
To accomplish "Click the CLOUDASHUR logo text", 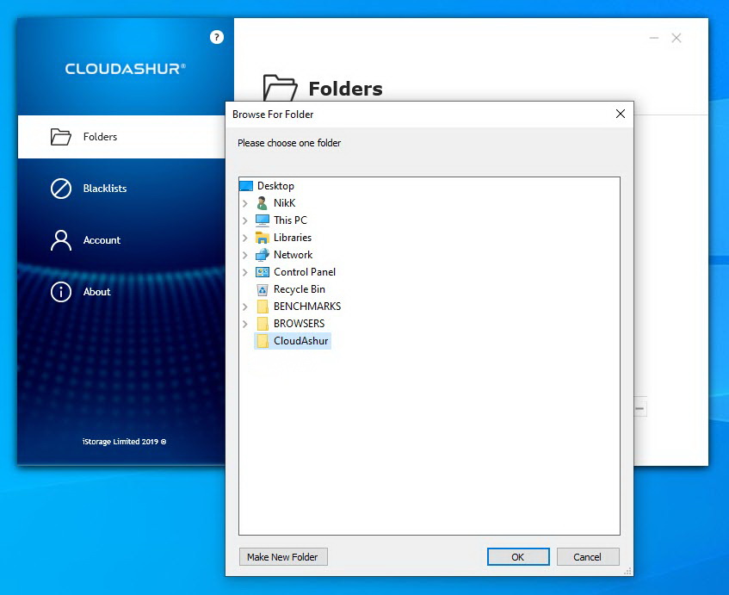I will pos(125,69).
